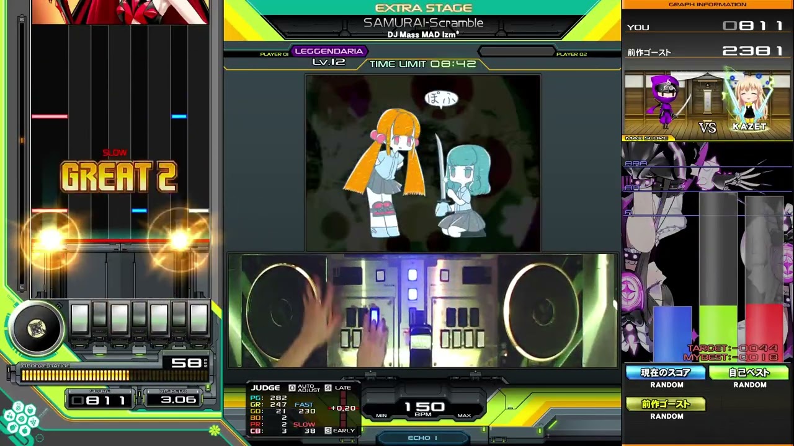The image size is (794, 446).
Task: Click RANDOM under 現在のスコア
Action: pyautogui.click(x=667, y=385)
